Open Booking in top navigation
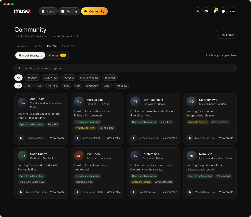251x217 pixels. [x=69, y=11]
